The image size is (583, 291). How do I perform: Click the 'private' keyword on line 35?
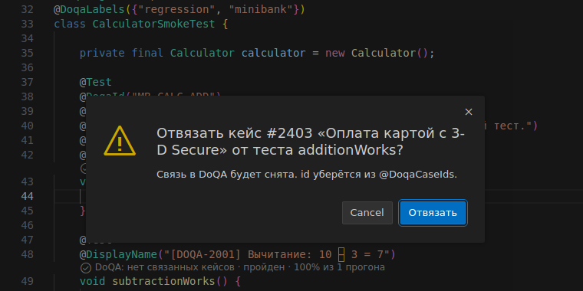(x=102, y=53)
